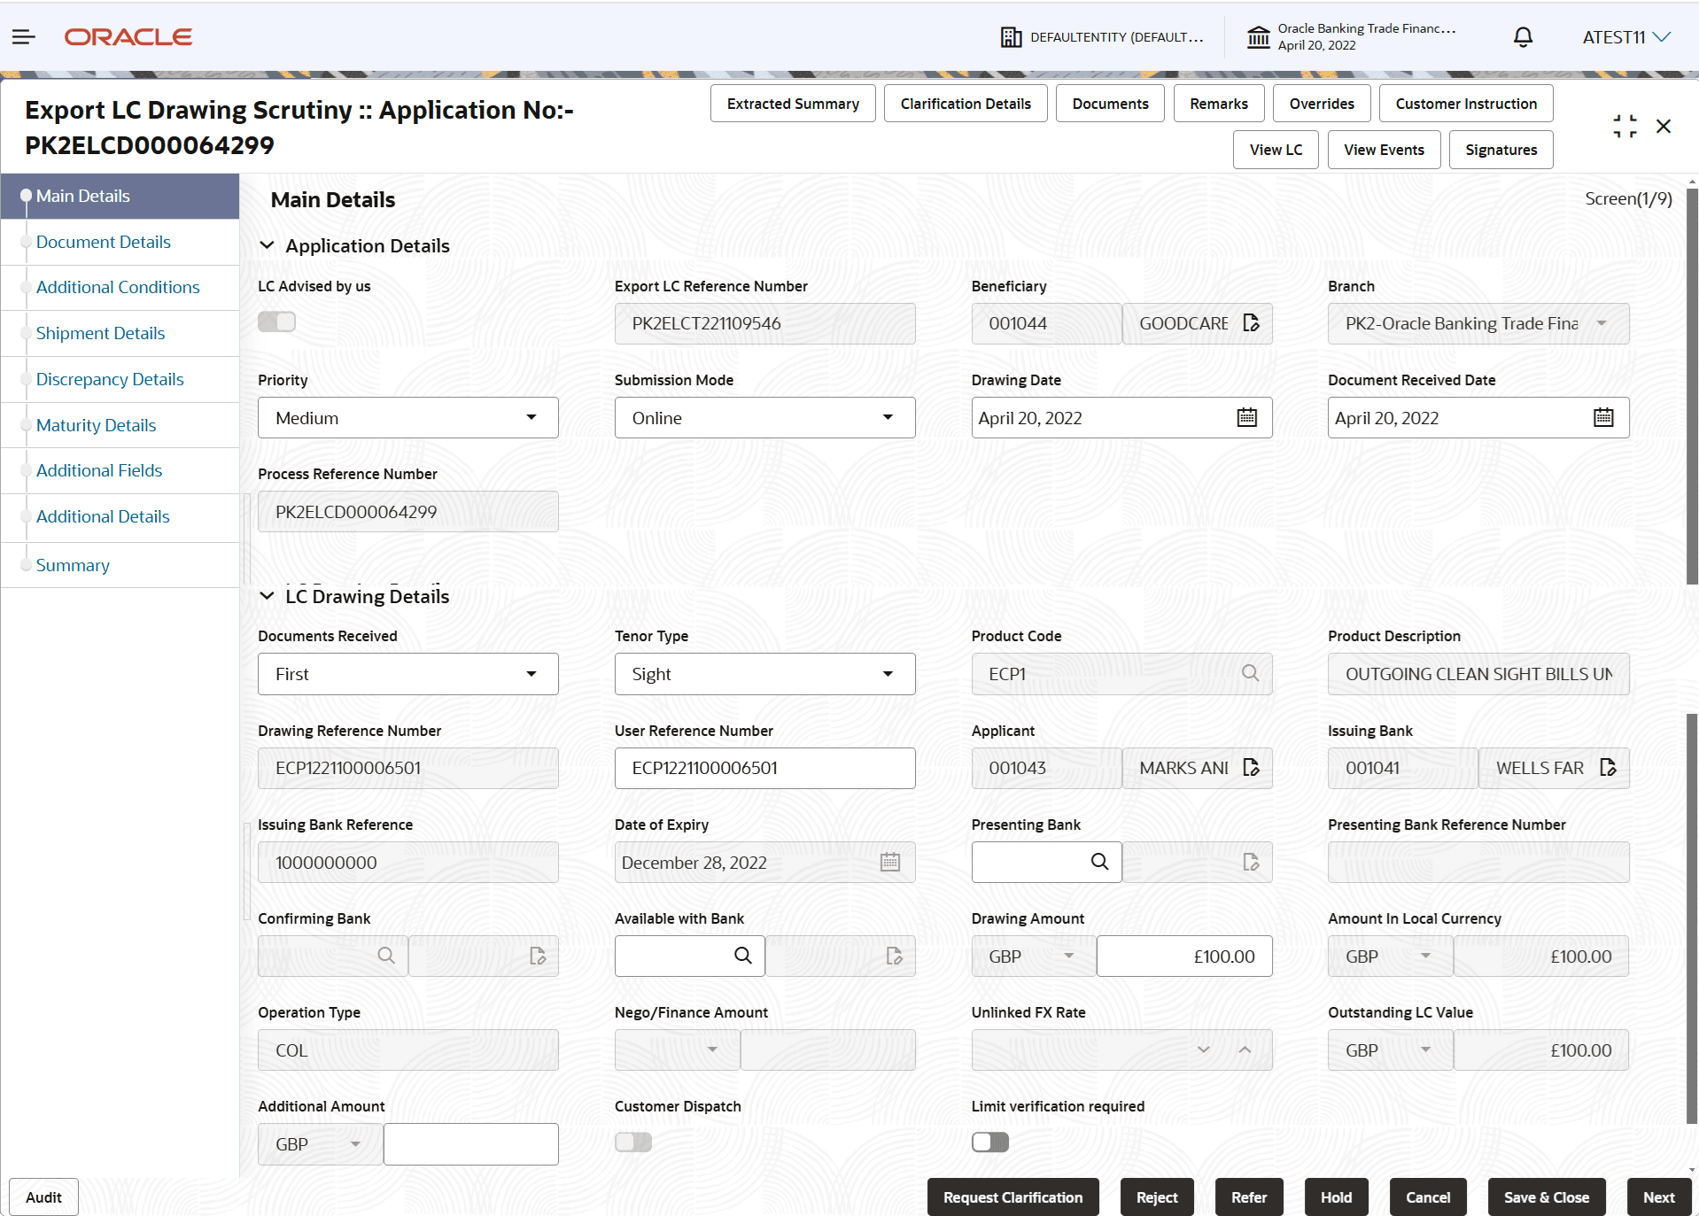Viewport: 1699px width, 1216px height.
Task: Open Presenting Bank search lookup
Action: pos(1099,862)
